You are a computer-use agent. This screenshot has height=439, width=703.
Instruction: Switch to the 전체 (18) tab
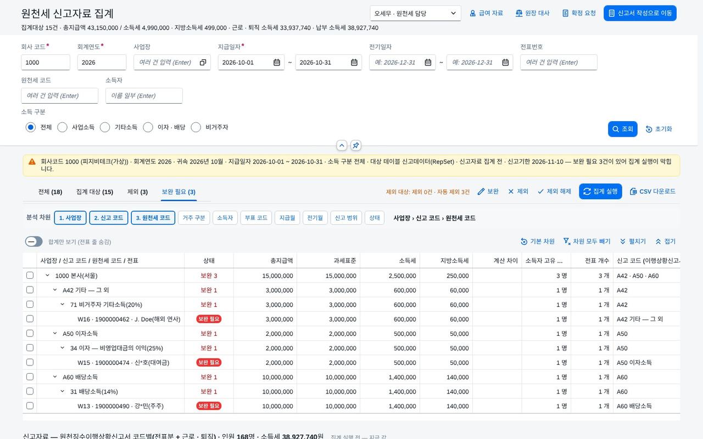[x=50, y=192]
